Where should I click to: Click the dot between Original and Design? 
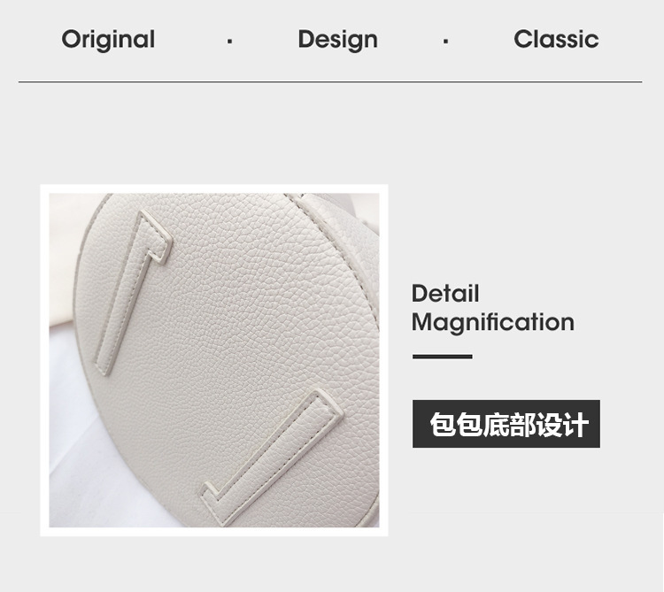coord(229,41)
